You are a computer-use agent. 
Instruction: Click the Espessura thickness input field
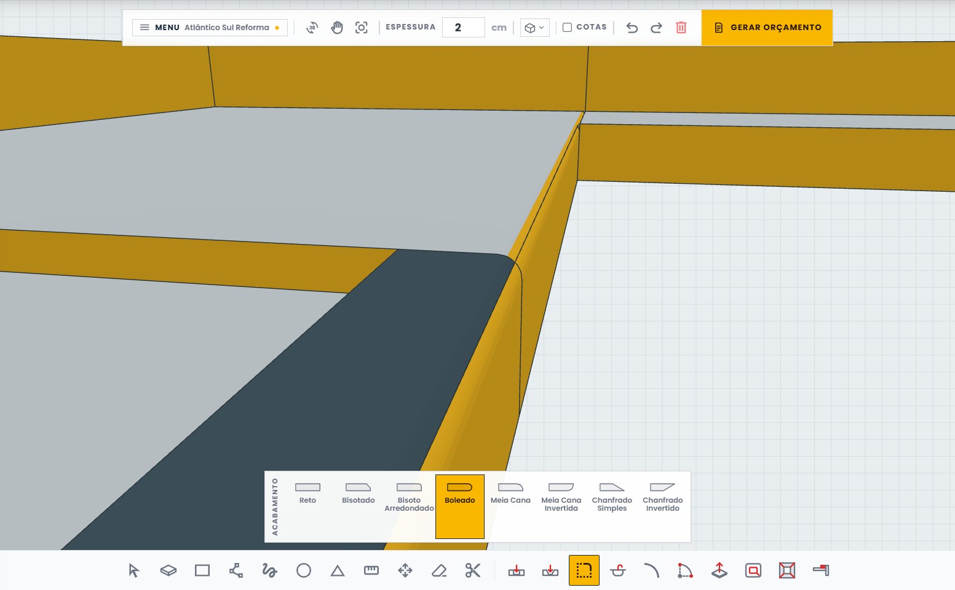[463, 28]
